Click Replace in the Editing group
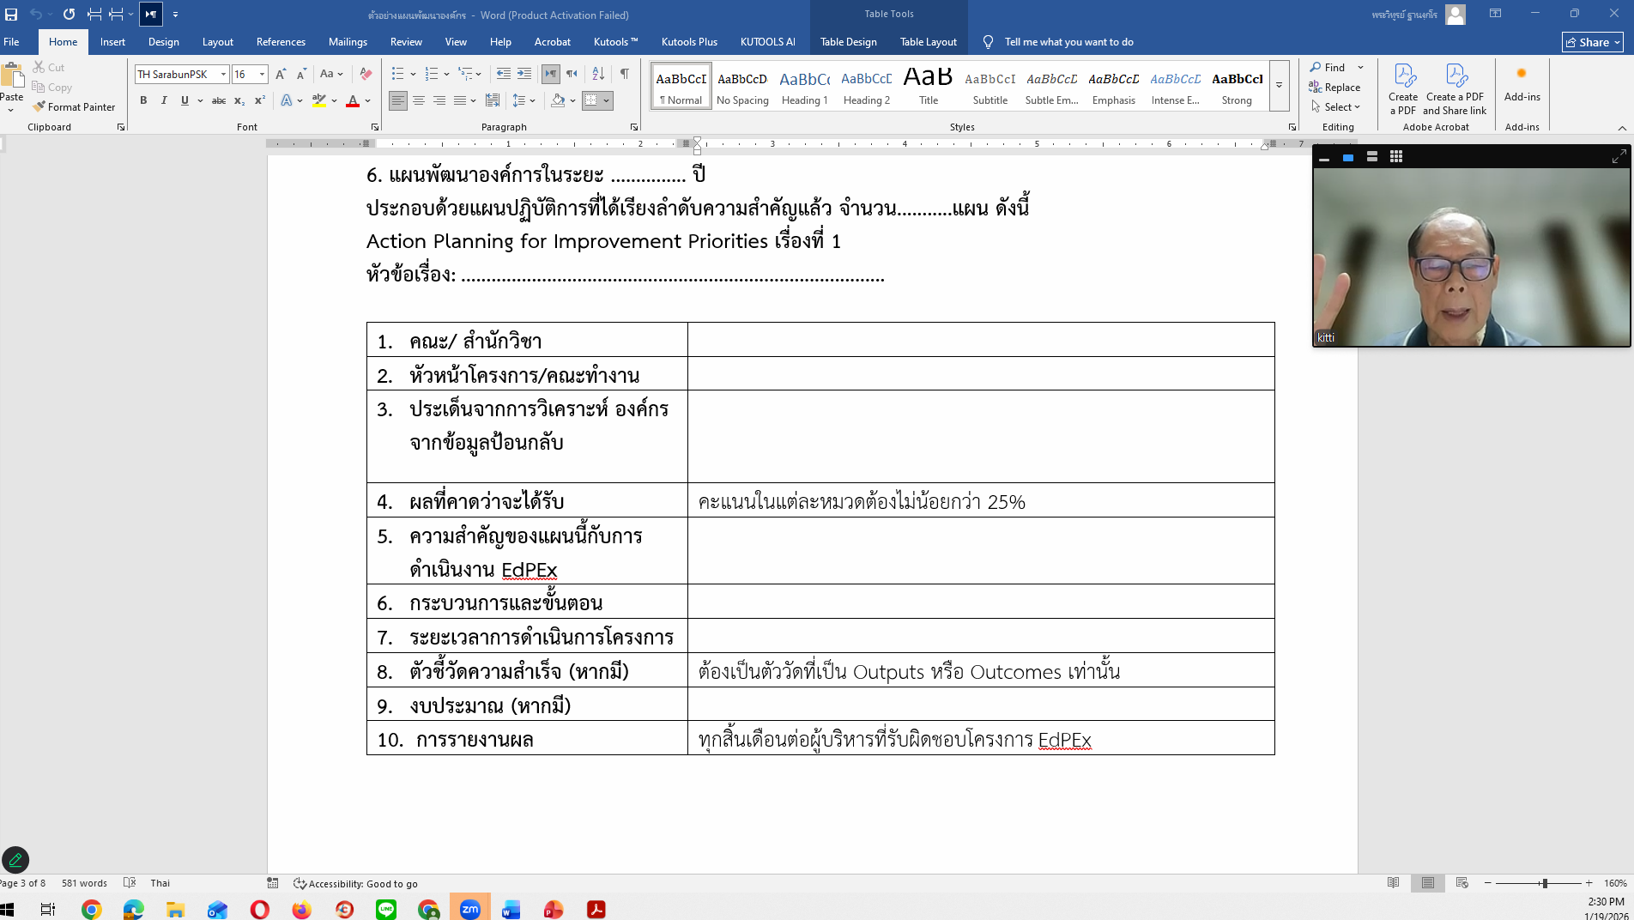The image size is (1634, 920). (1334, 88)
